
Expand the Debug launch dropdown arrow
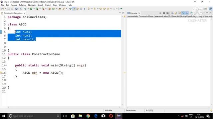pos(28,9)
